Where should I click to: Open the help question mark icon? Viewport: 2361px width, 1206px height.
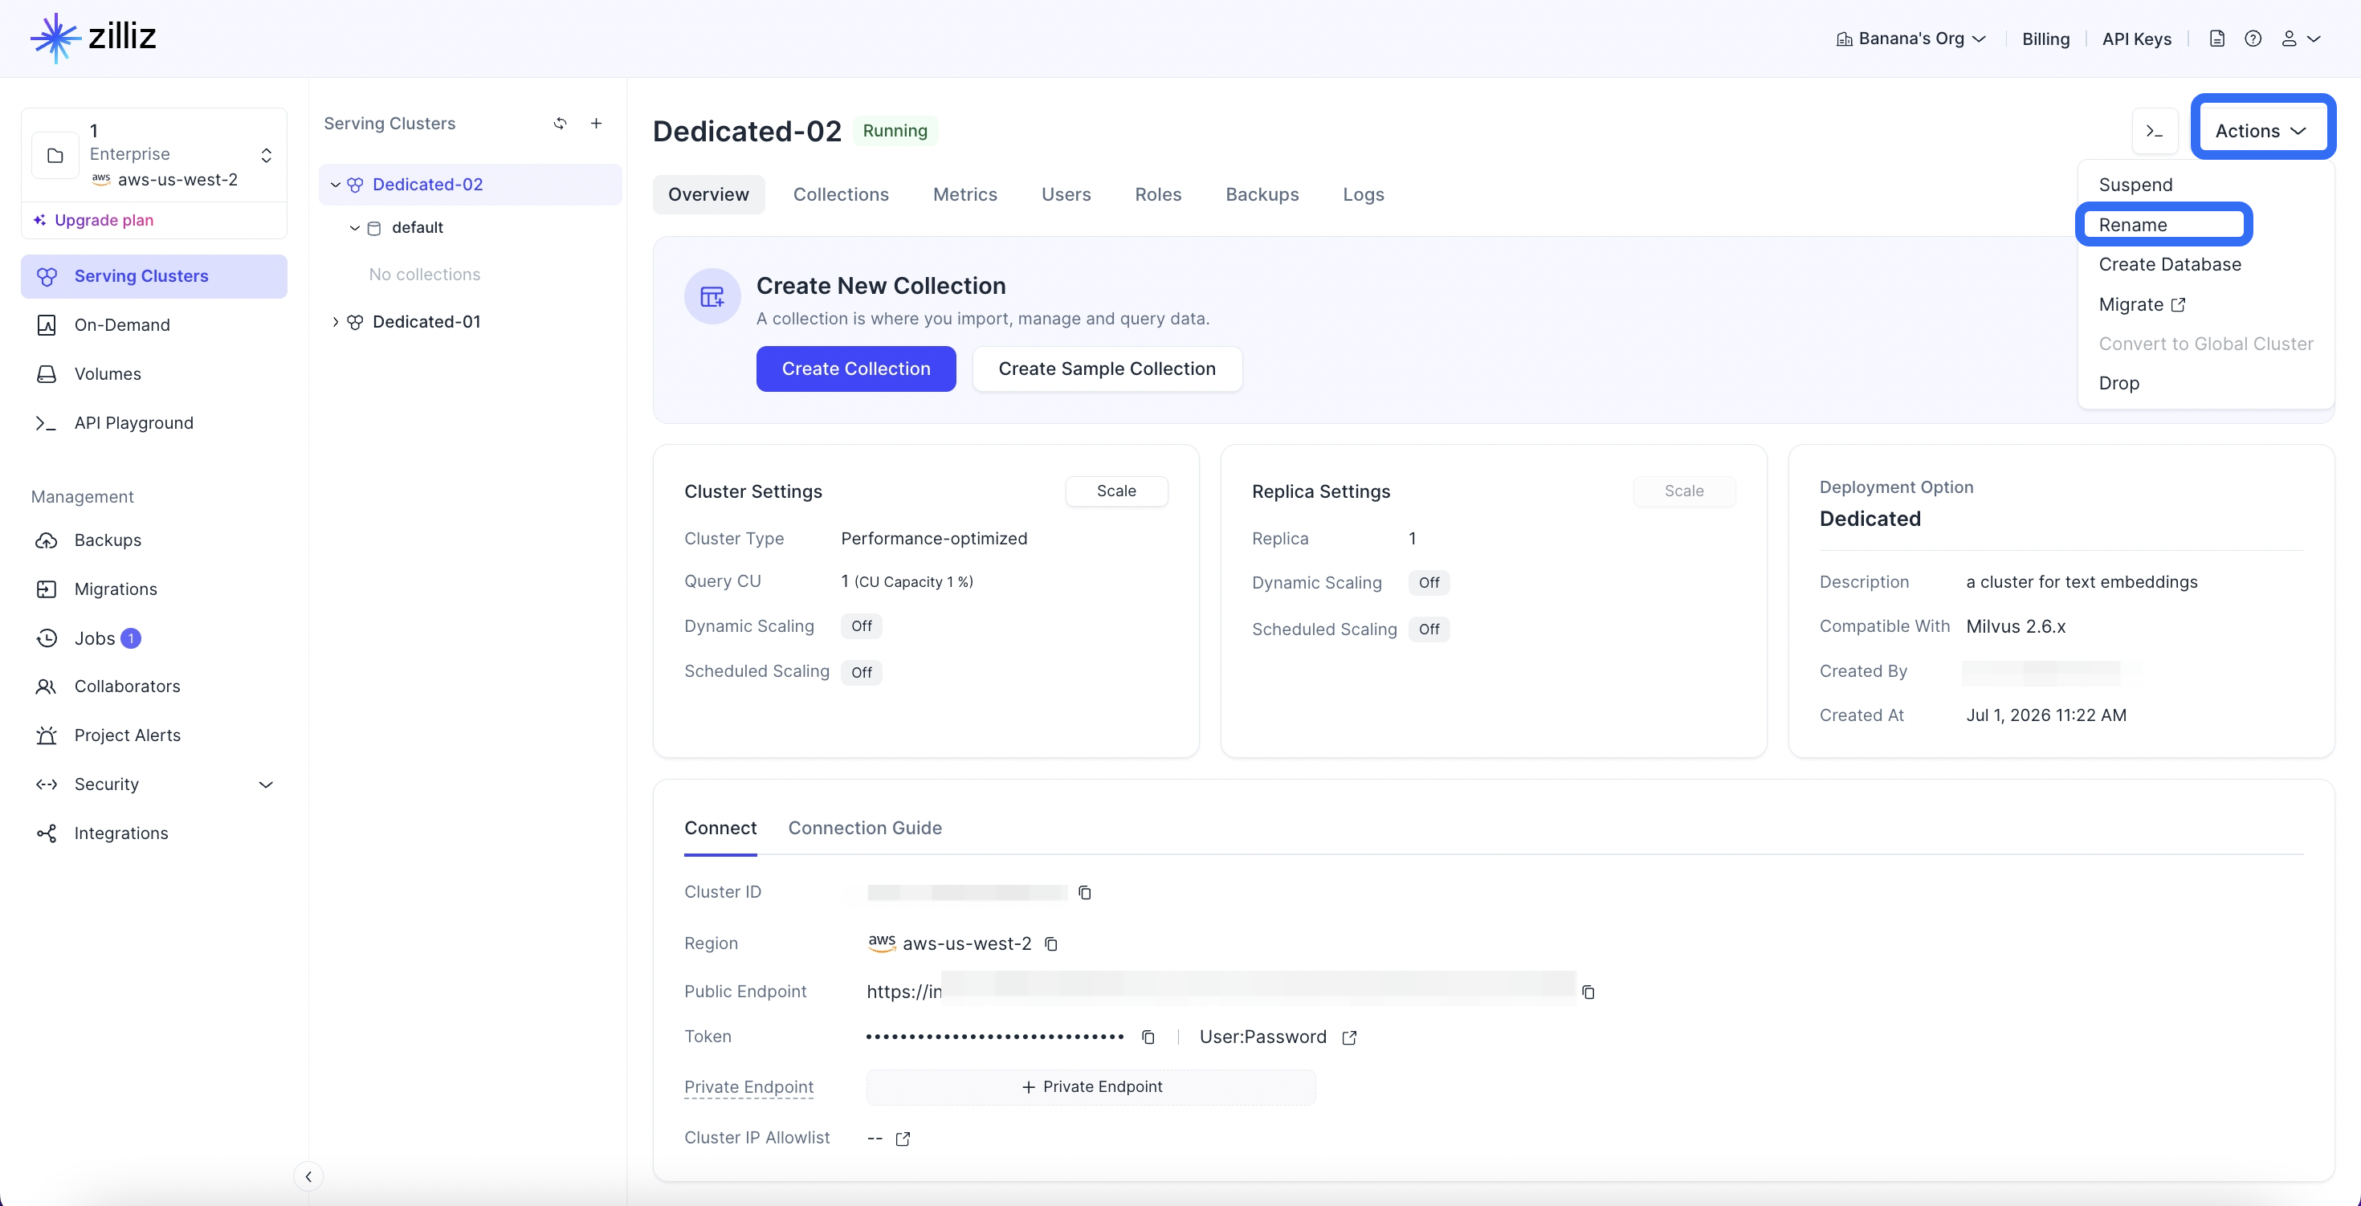click(x=2253, y=39)
